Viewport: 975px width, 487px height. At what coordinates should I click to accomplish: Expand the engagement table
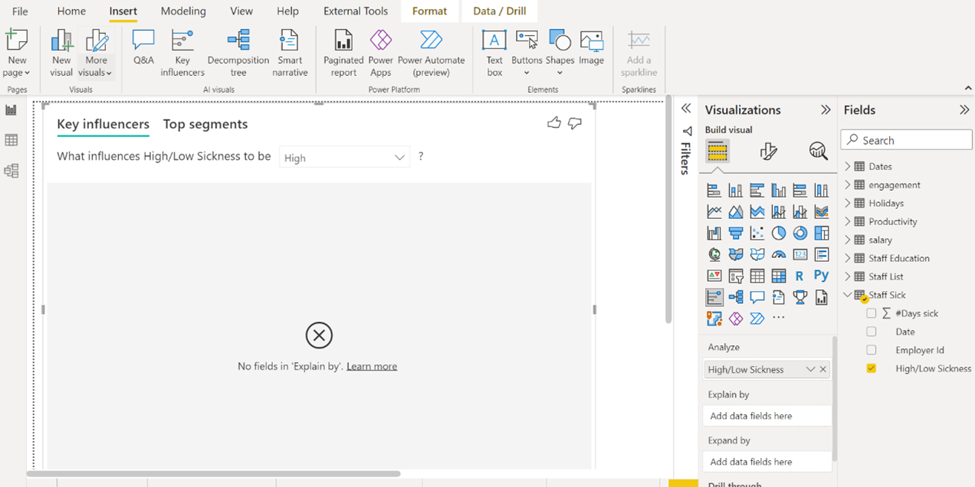pyautogui.click(x=848, y=185)
